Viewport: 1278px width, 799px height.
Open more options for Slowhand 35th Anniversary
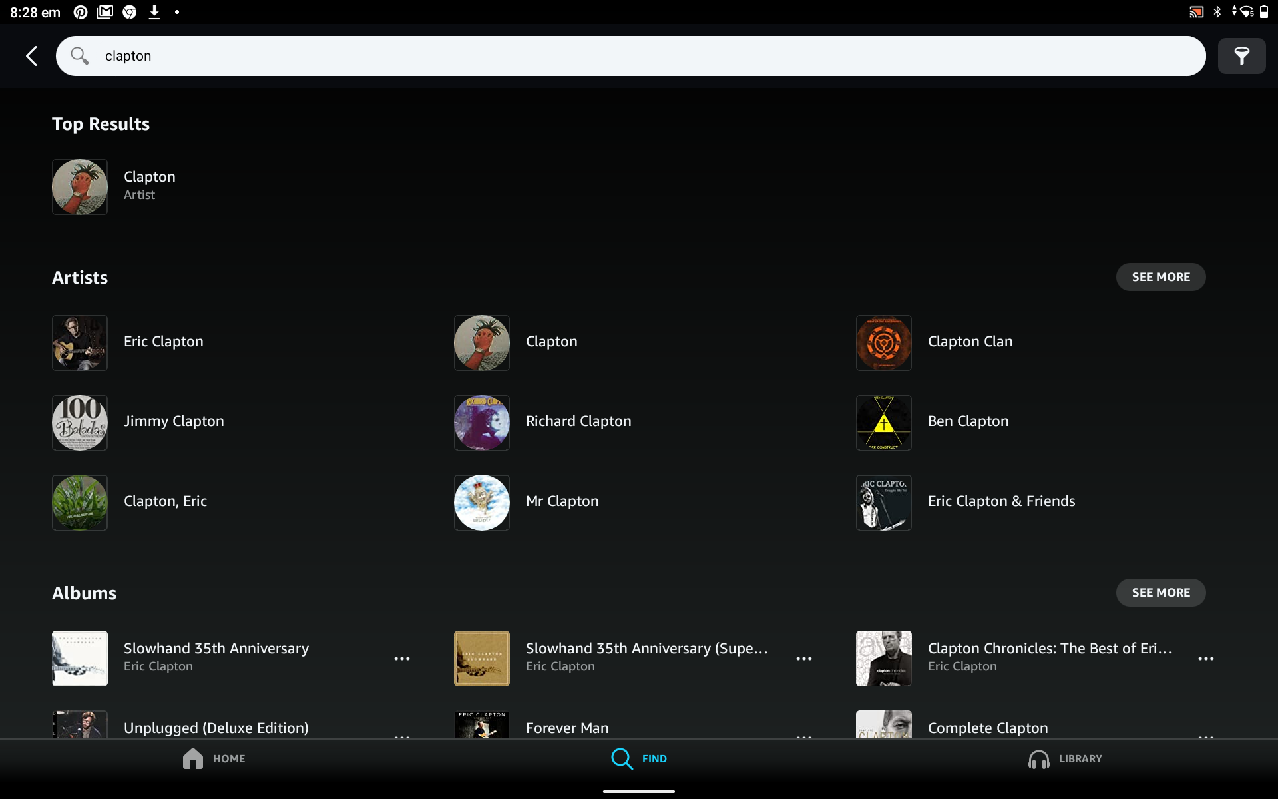(x=402, y=659)
